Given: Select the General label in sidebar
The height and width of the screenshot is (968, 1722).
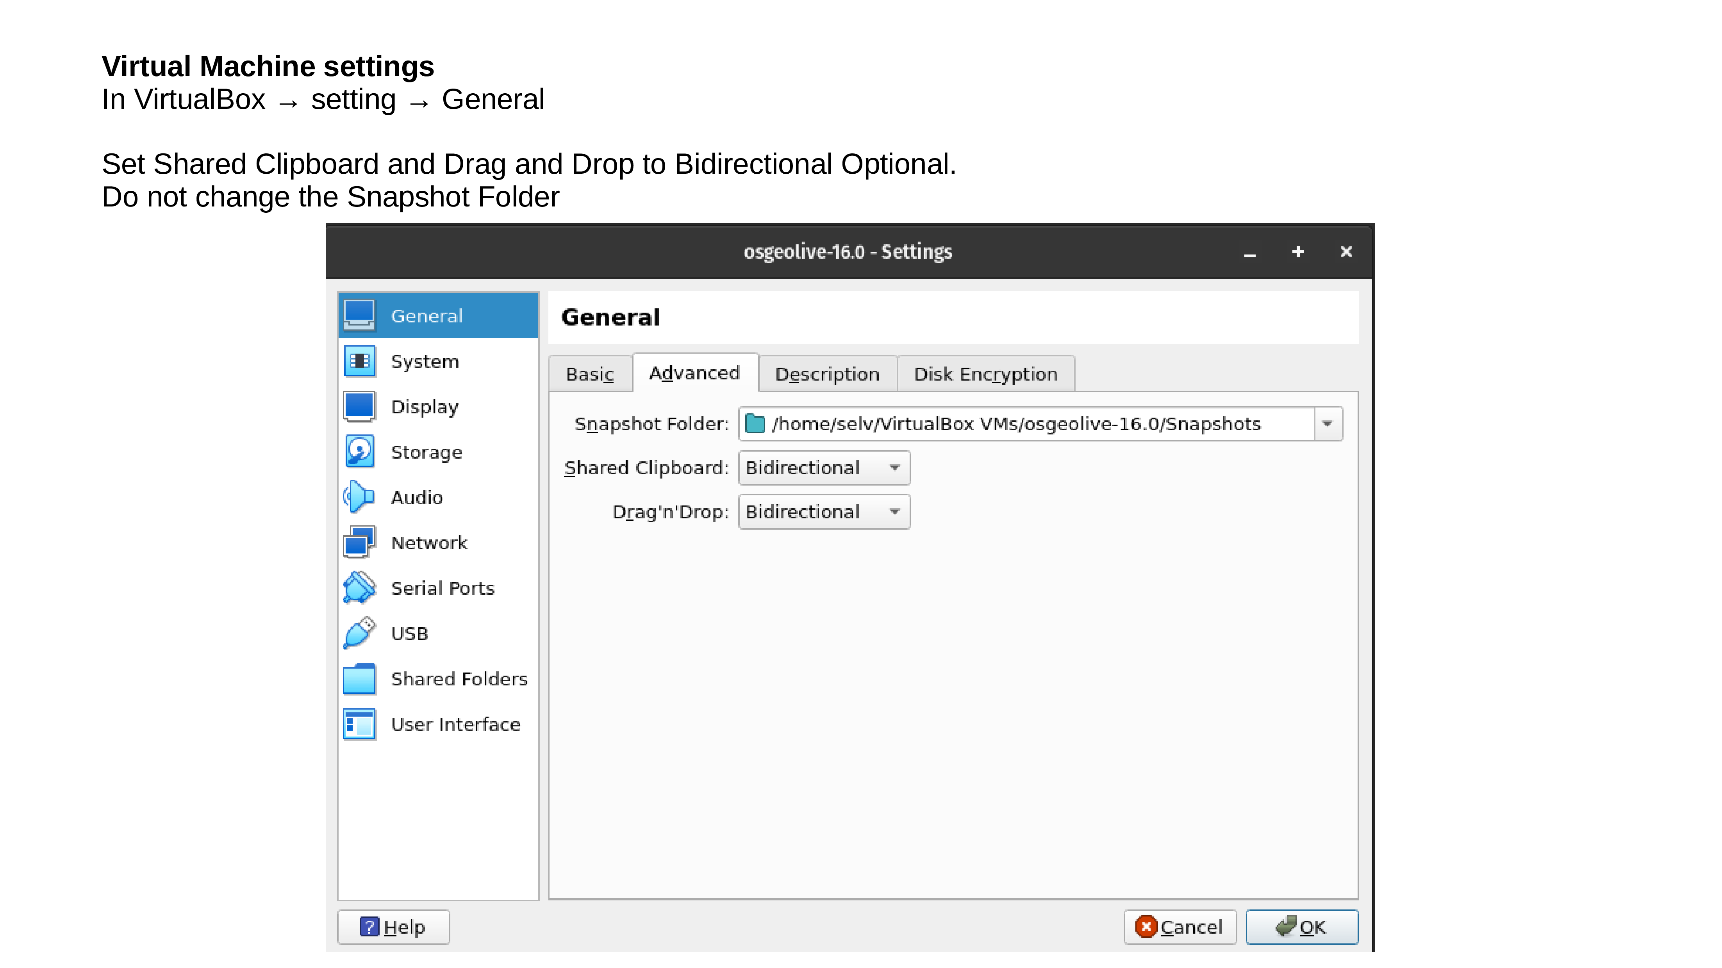Looking at the screenshot, I should 426,315.
